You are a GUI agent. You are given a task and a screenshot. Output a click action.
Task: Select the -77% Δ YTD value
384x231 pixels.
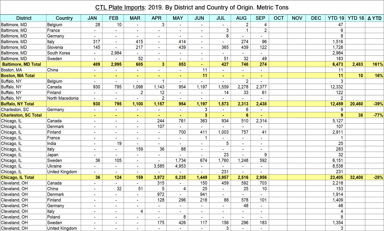[378, 115]
